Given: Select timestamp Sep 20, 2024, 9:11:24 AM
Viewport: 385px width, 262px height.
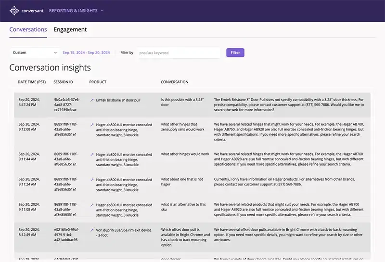Looking at the screenshot, I should [29, 182].
